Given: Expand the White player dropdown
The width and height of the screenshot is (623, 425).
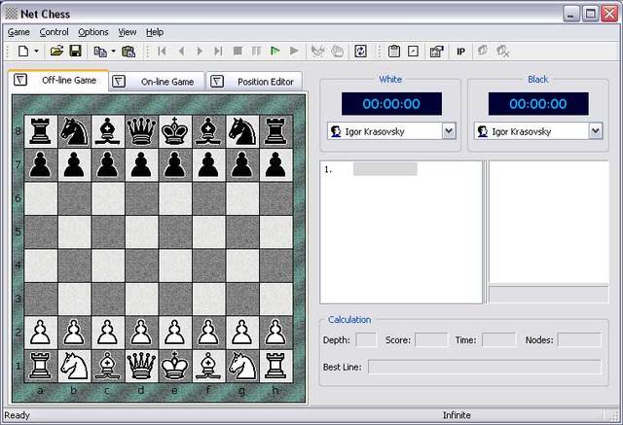Looking at the screenshot, I should pyautogui.click(x=449, y=131).
